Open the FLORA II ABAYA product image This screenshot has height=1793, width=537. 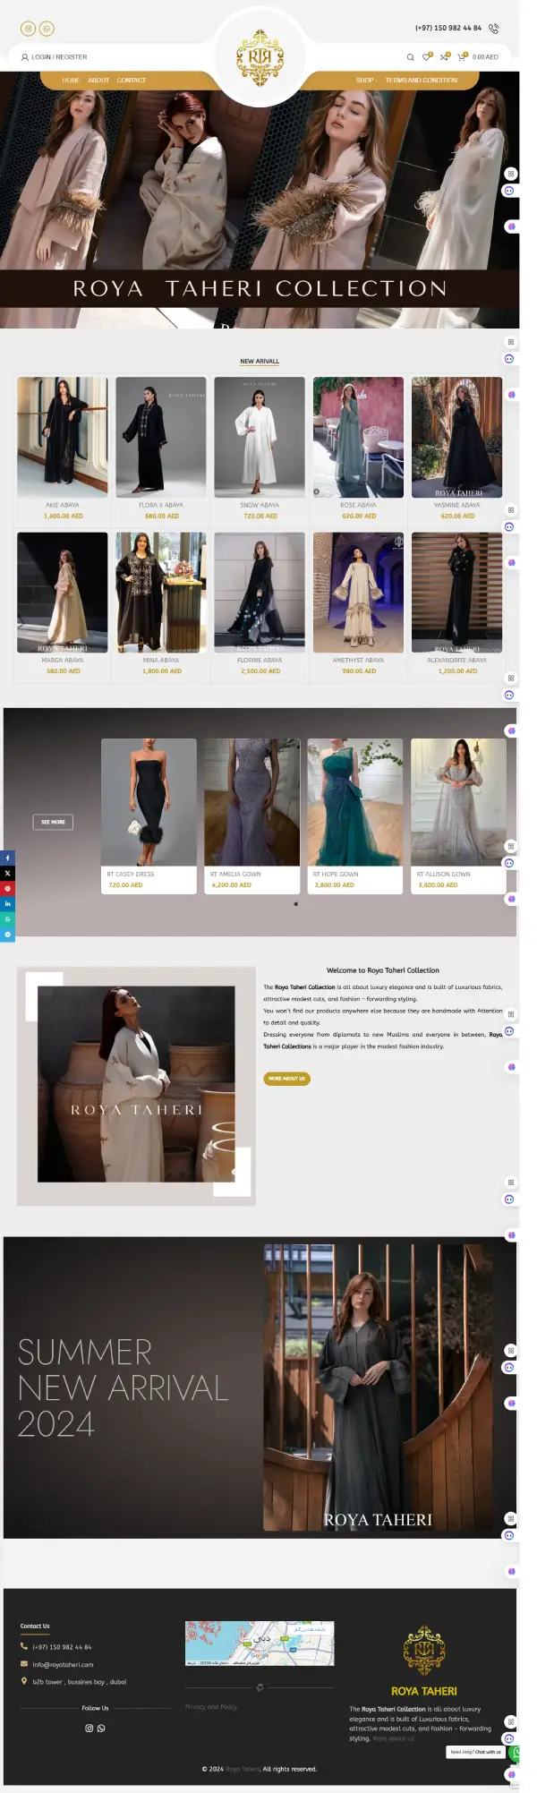click(x=161, y=437)
